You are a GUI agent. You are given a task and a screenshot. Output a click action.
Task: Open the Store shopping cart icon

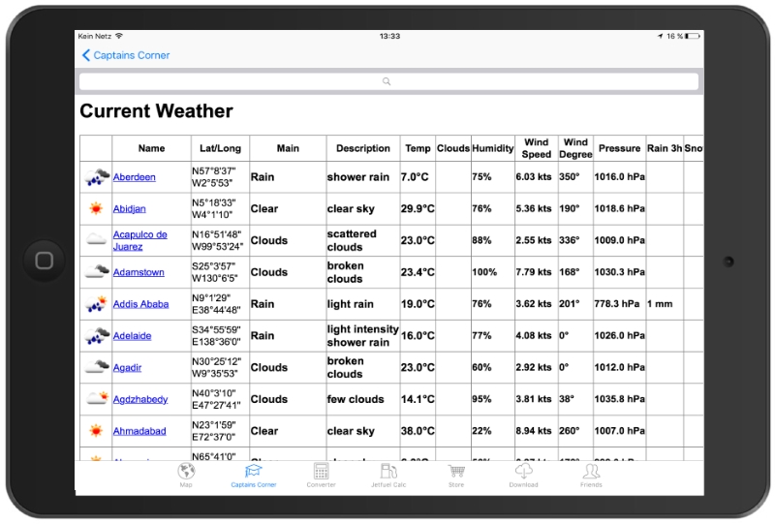[x=456, y=472]
